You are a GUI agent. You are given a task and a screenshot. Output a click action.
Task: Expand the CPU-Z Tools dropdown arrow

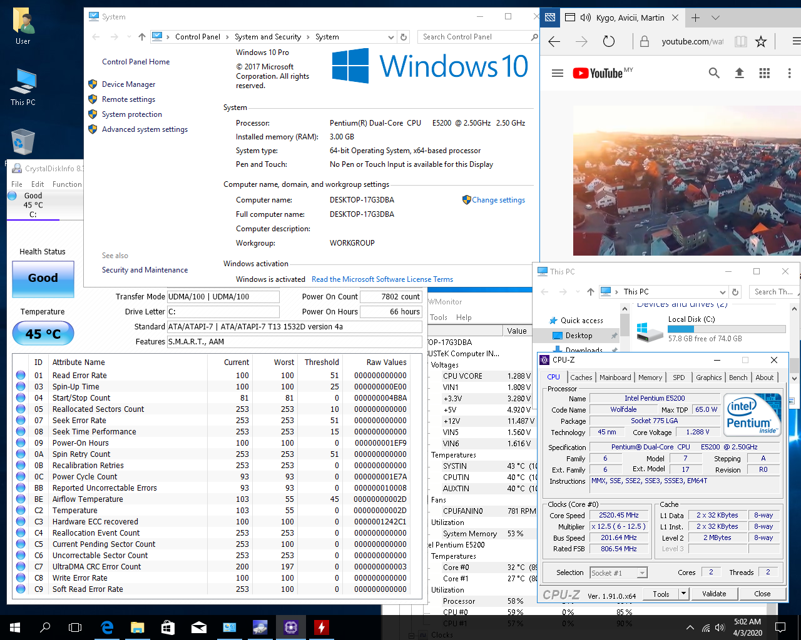coord(683,594)
